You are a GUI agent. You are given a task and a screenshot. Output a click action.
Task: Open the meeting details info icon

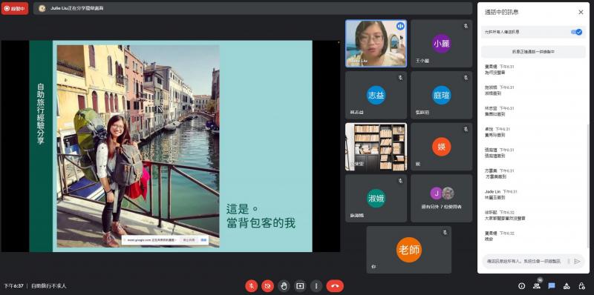coord(522,286)
